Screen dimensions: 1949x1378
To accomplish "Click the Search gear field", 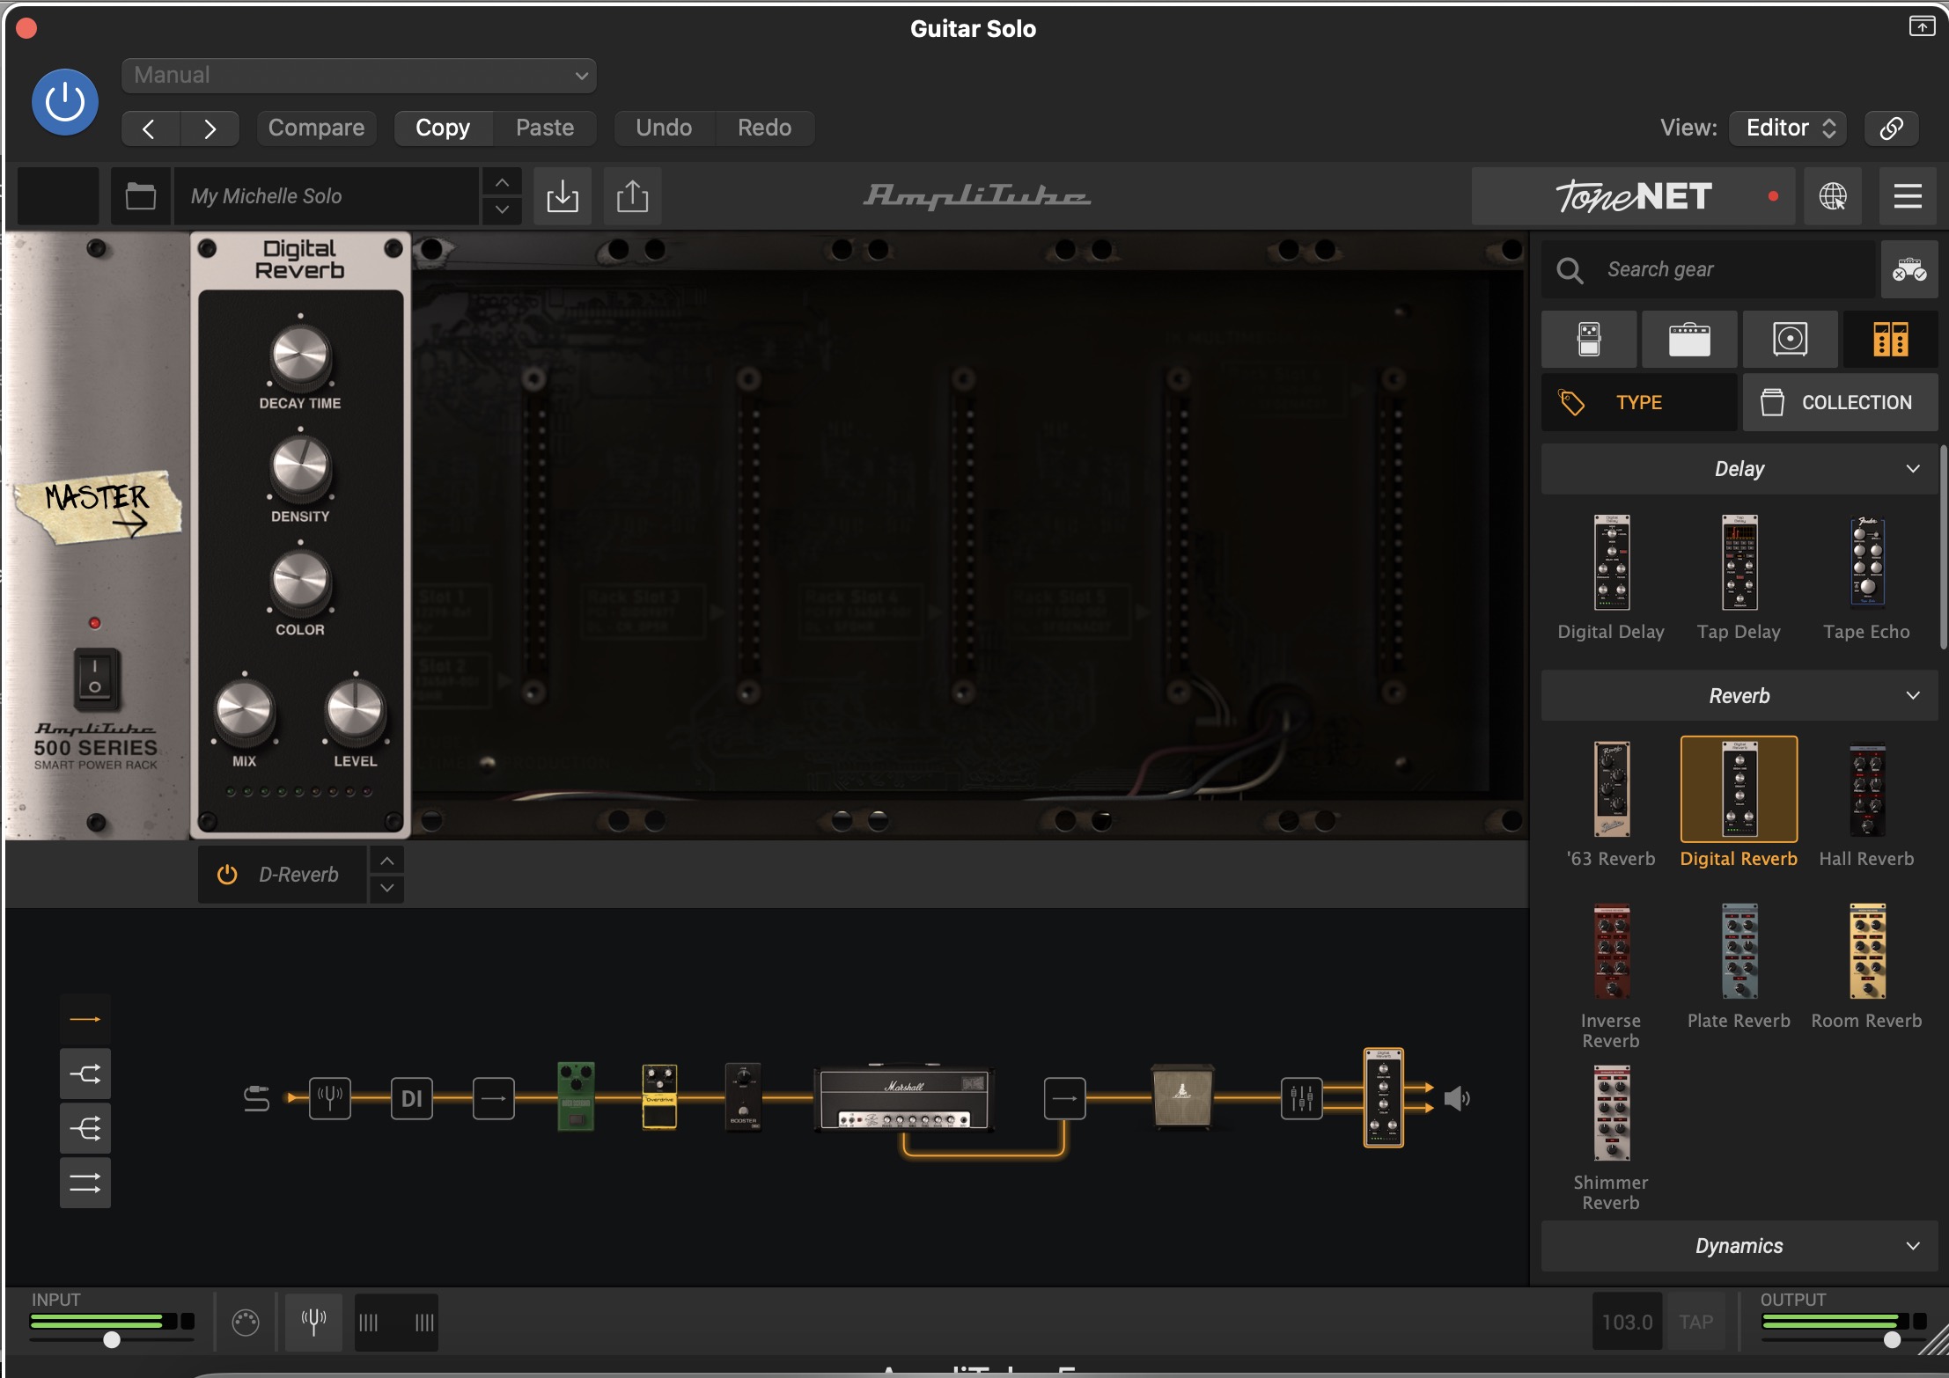I will (1708, 269).
